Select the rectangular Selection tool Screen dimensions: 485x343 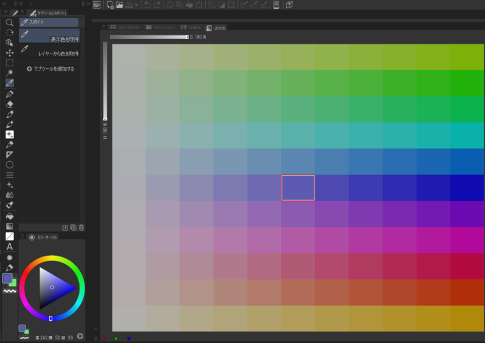(9, 63)
